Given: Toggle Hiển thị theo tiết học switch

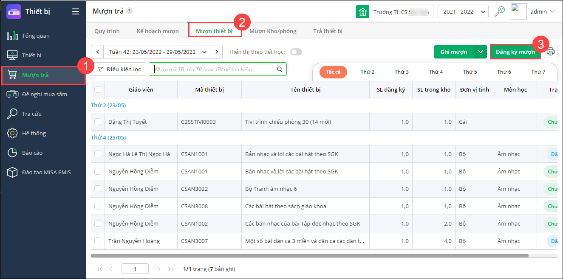Looking at the screenshot, I should coord(296,52).
